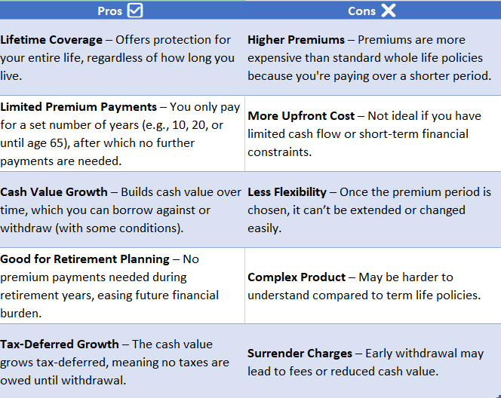This screenshot has width=501, height=398.
Task: Select the Cons header cell
Action: (x=373, y=11)
